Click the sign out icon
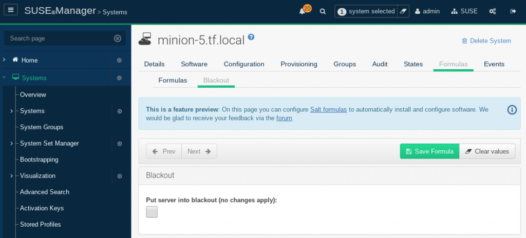Screen dimensions: 526x238 tap(513, 11)
